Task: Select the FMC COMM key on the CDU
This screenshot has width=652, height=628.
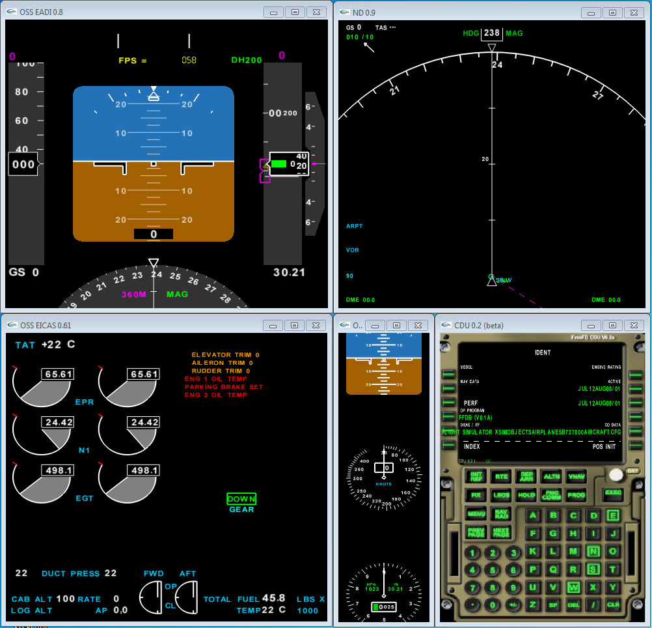Action: tap(551, 495)
